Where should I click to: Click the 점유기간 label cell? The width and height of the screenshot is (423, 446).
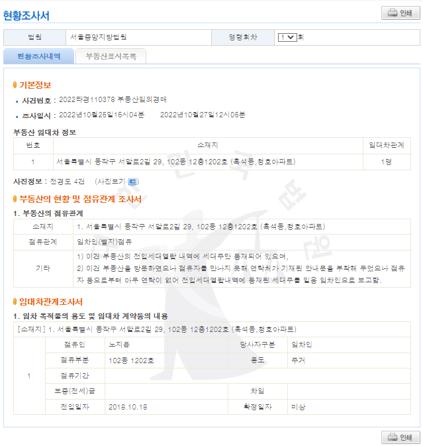(75, 376)
